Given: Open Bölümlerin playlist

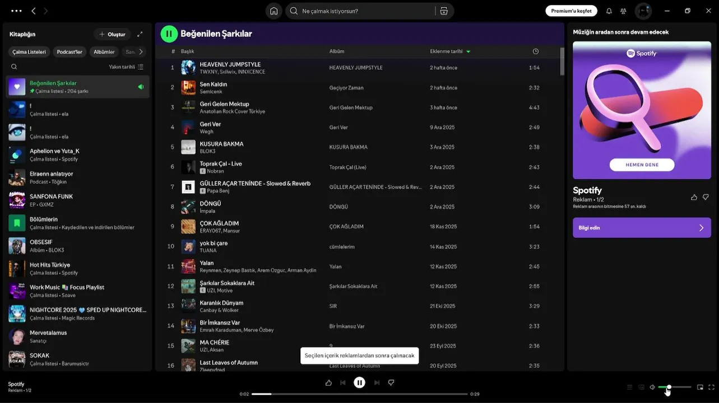Looking at the screenshot, I should pyautogui.click(x=78, y=223).
